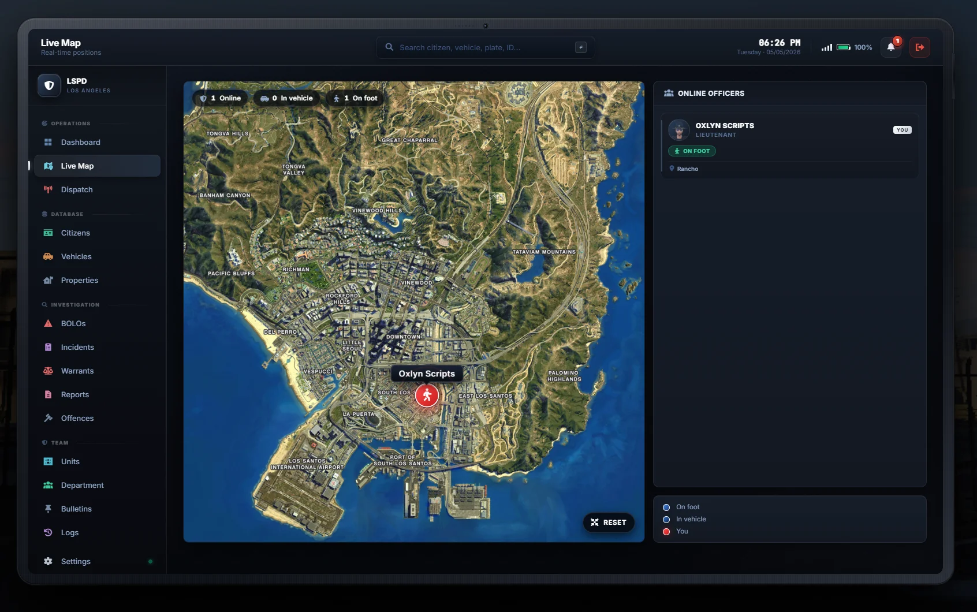The height and width of the screenshot is (612, 977).
Task: Click the BOLOs warning triangle icon
Action: coord(48,323)
